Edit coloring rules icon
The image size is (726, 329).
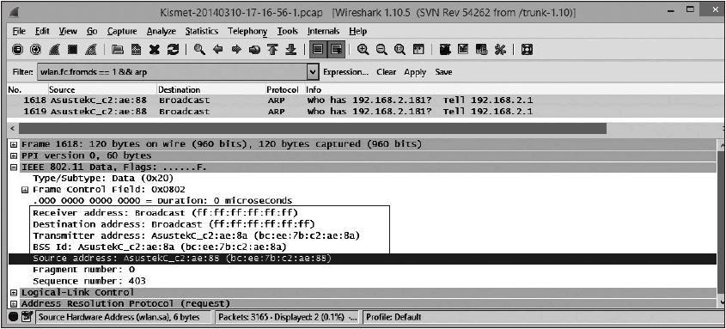coord(481,50)
